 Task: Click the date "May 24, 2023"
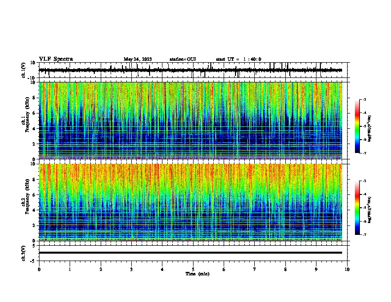pyautogui.click(x=138, y=59)
